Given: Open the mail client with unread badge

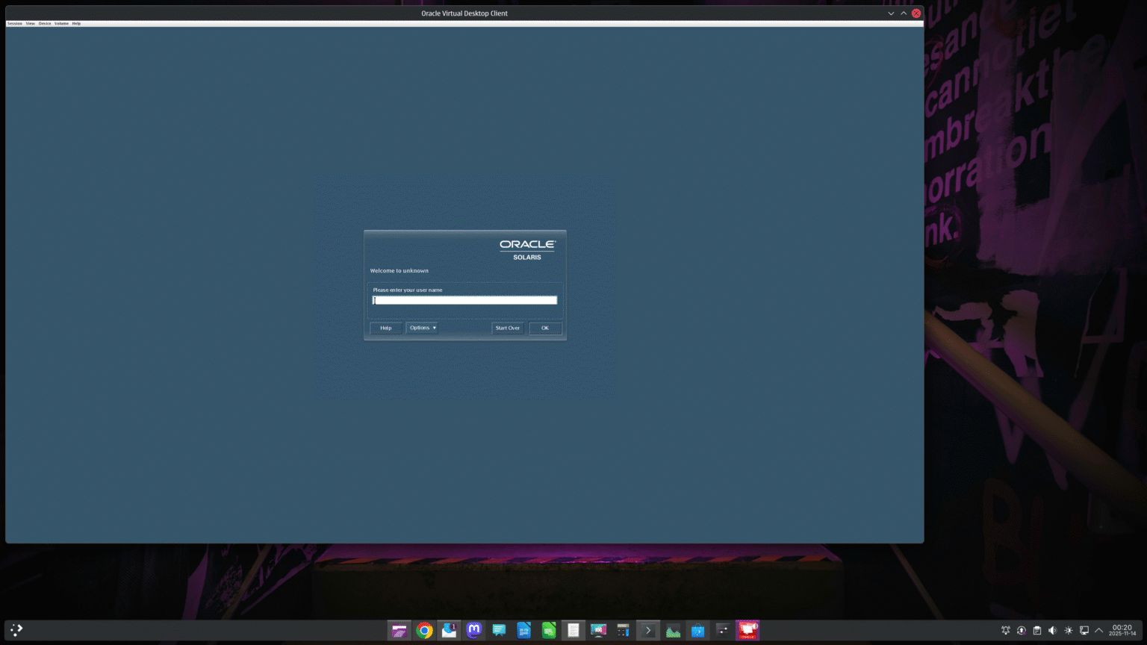Looking at the screenshot, I should (449, 631).
